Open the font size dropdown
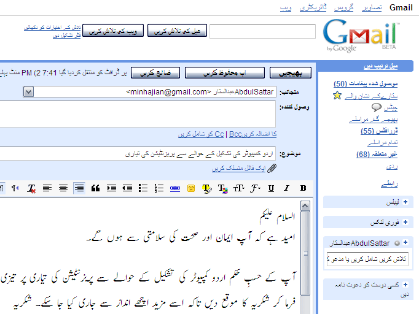The width and height of the screenshot is (419, 314). (x=239, y=188)
